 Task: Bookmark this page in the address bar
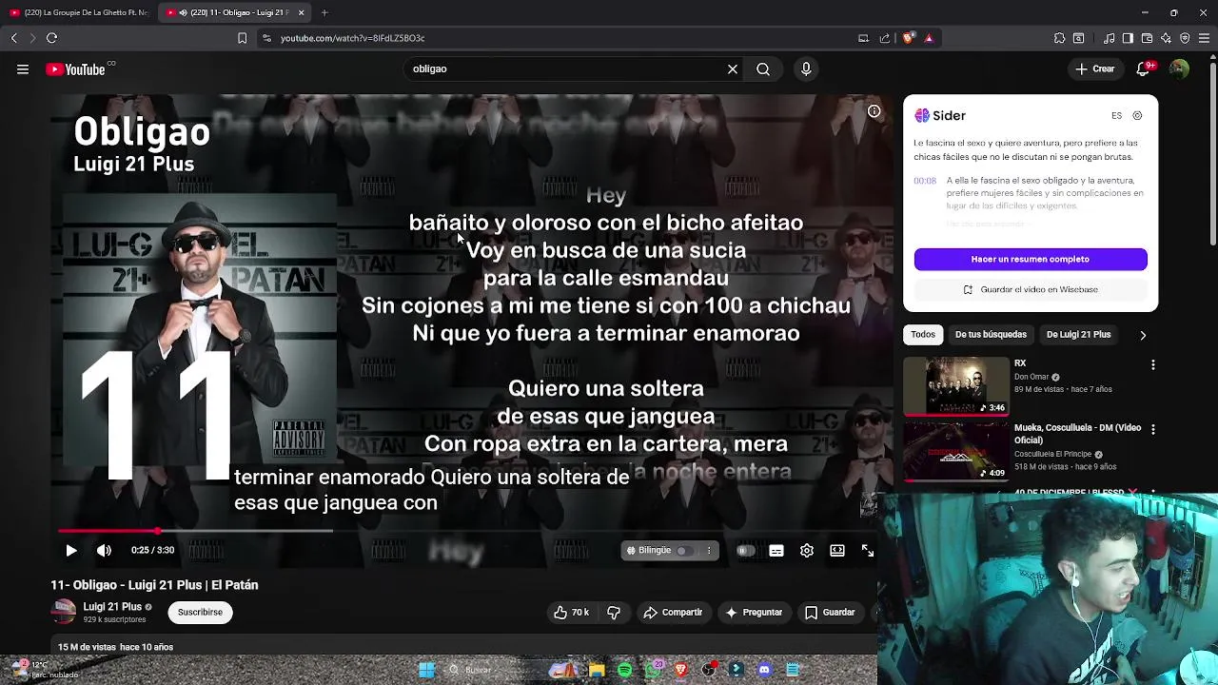point(242,38)
